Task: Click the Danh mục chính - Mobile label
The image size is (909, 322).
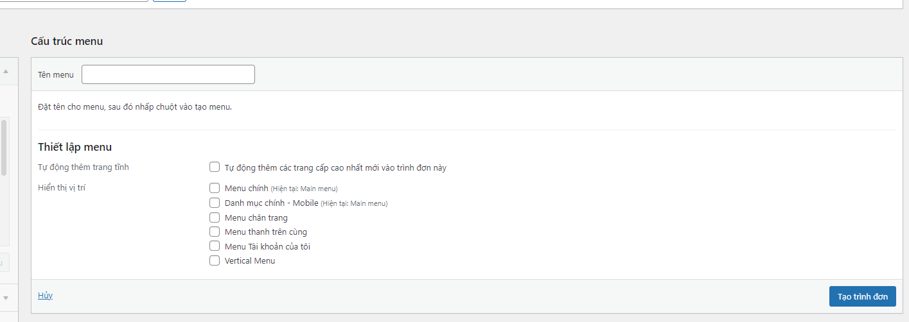Action: click(271, 203)
